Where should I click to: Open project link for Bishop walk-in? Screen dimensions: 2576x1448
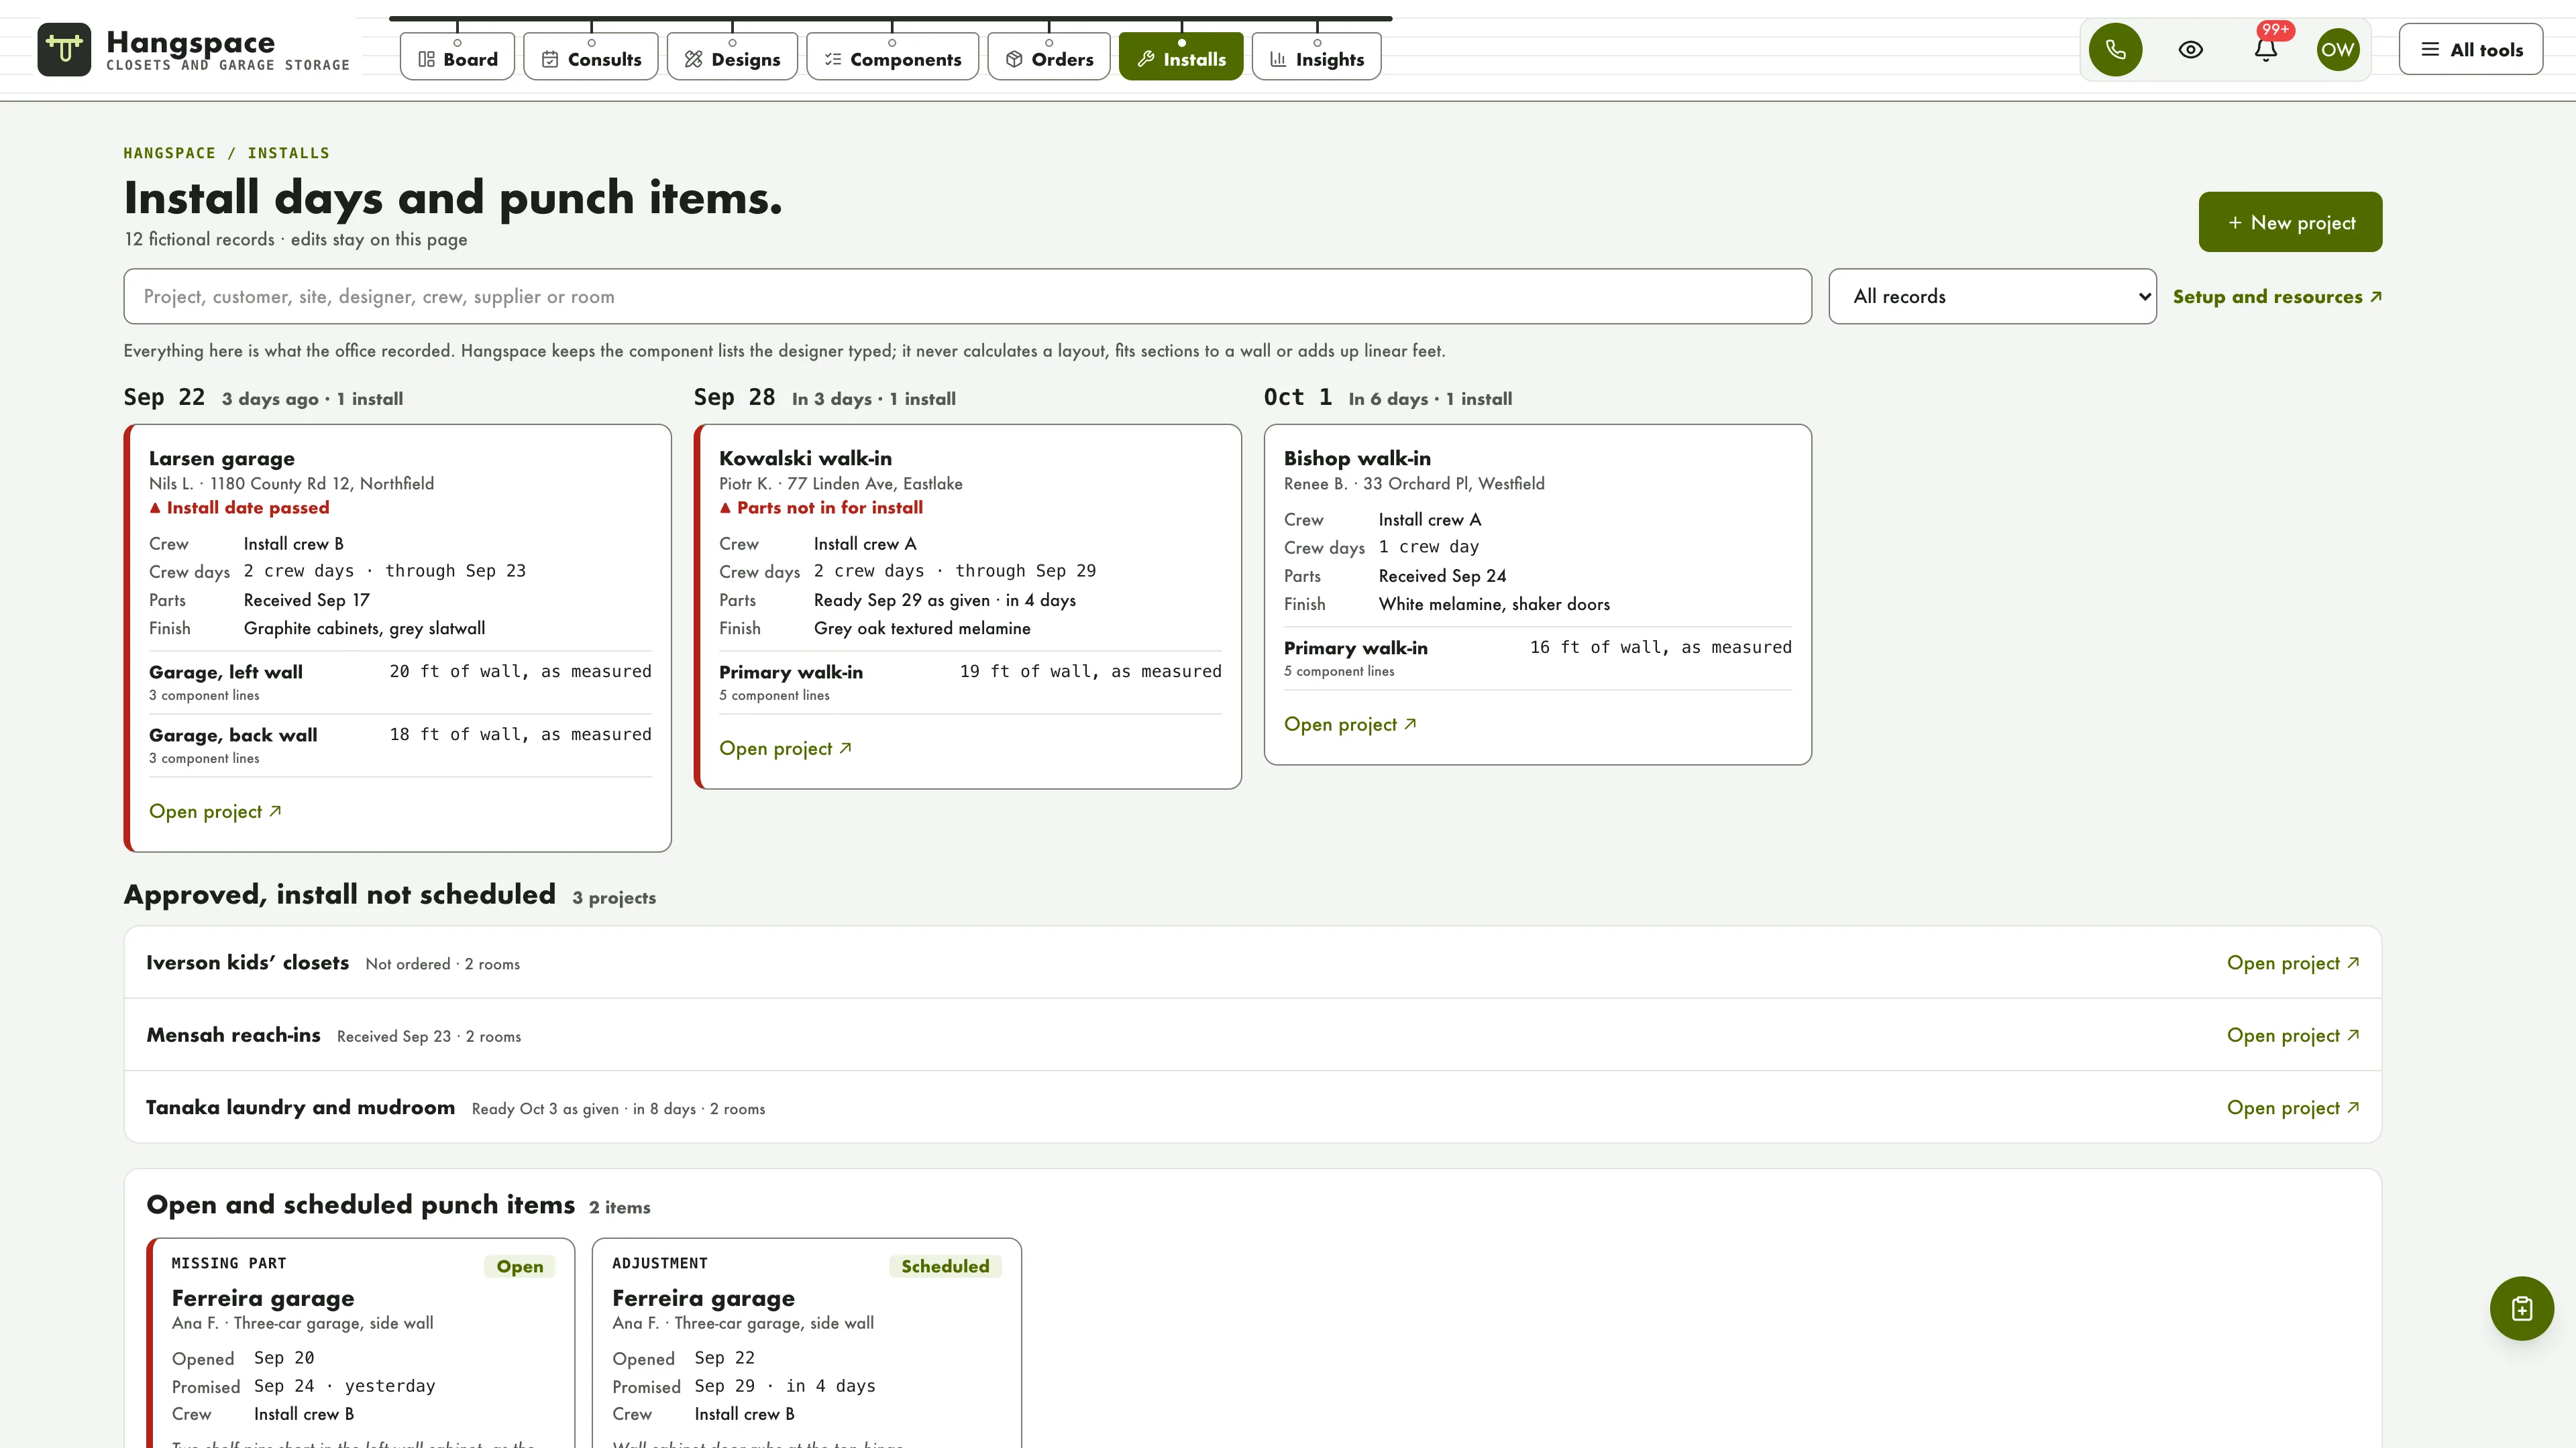[1350, 725]
